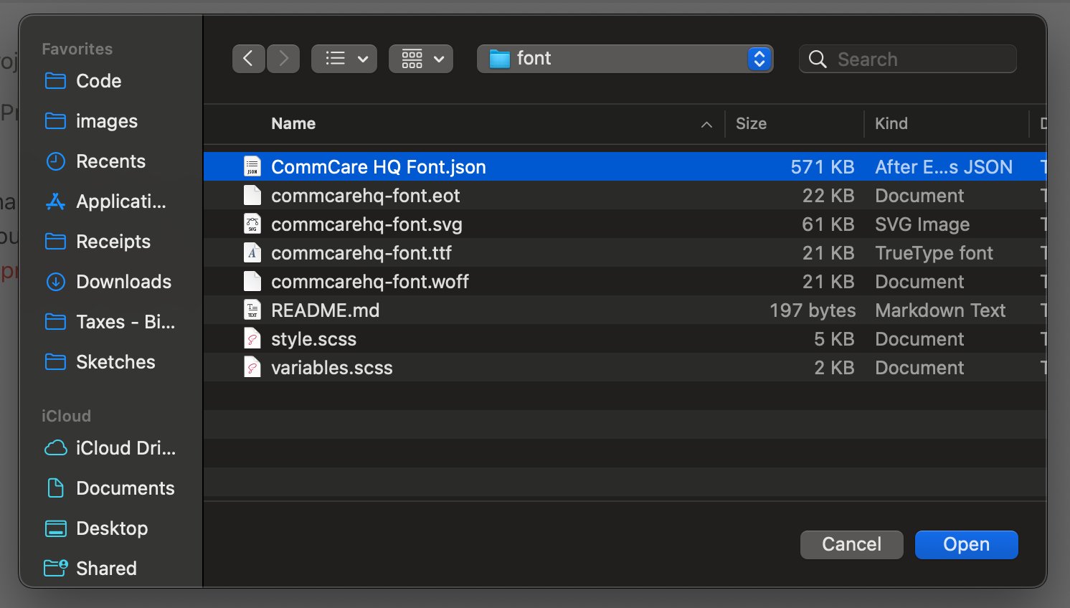Select style.scss file
The image size is (1070, 608).
(625, 338)
